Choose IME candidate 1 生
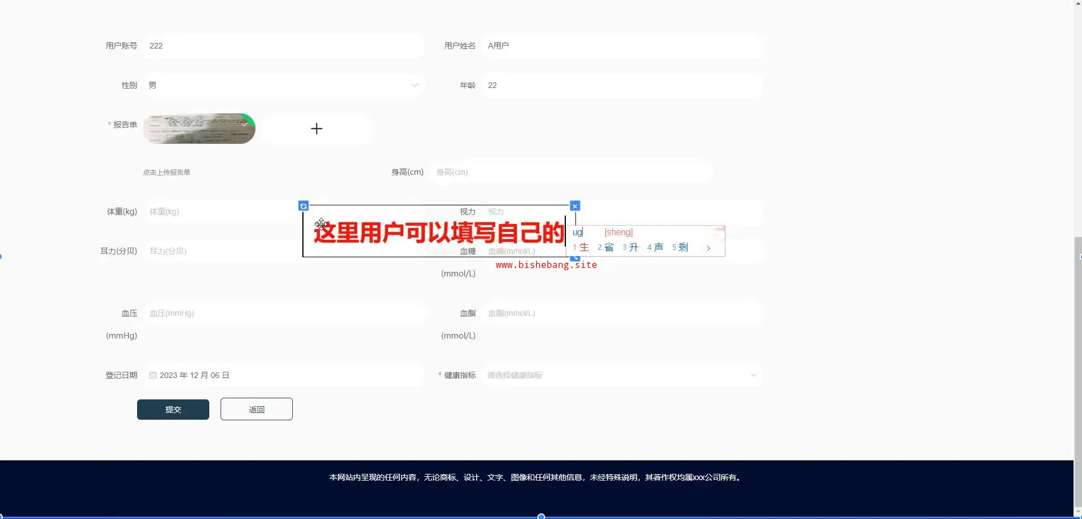This screenshot has height=519, width=1082. tap(580, 247)
